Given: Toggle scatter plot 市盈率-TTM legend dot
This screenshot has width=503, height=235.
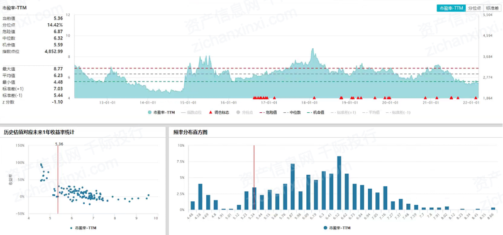Looking at the screenshot, I should 83,228.
